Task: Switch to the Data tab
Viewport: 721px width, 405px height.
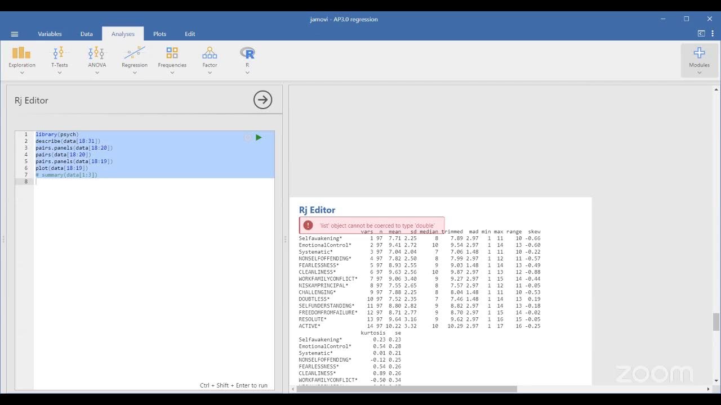Action: click(86, 34)
